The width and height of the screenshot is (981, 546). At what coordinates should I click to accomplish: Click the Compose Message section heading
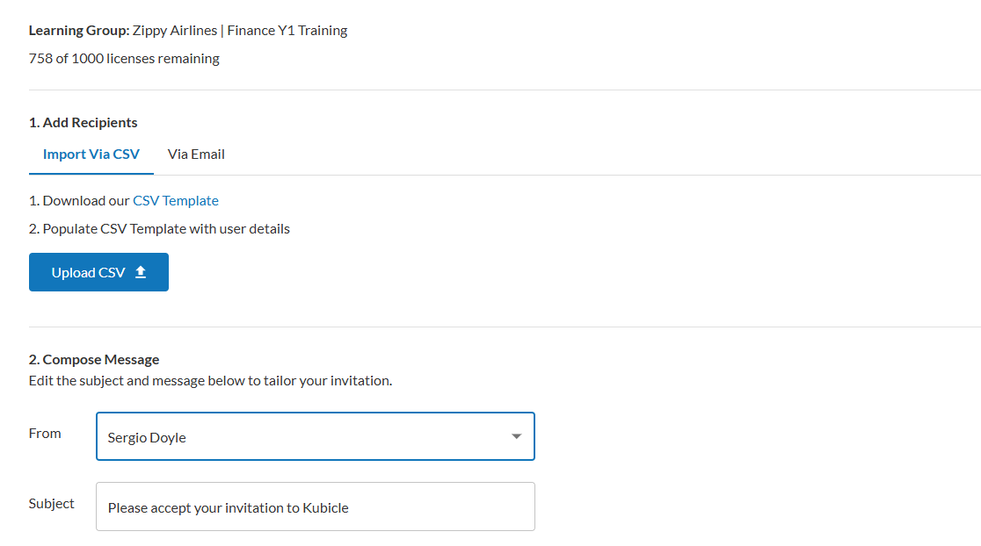tap(94, 360)
